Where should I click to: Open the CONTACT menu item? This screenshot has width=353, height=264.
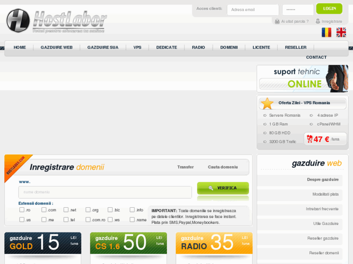tap(316, 57)
